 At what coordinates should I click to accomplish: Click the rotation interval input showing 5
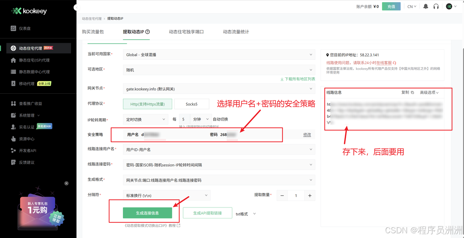tap(184, 119)
